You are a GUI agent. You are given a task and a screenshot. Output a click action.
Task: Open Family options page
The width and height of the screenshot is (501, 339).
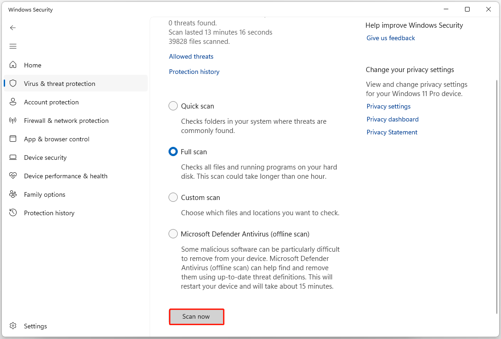[x=76, y=194]
